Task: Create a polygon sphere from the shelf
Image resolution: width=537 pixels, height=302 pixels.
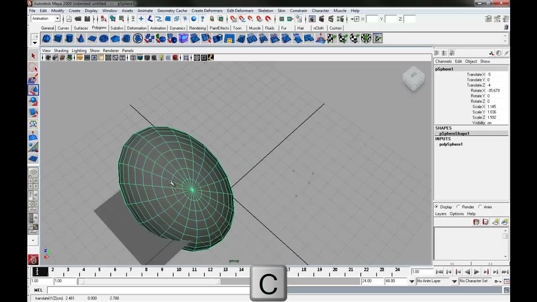Action: (47, 39)
